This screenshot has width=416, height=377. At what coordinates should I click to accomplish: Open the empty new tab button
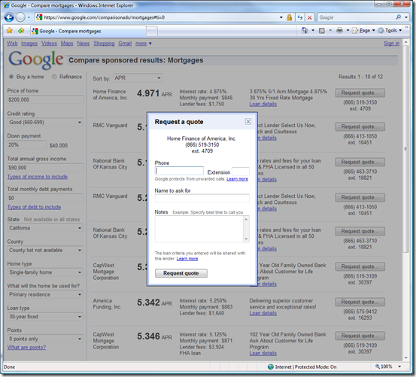(x=152, y=31)
